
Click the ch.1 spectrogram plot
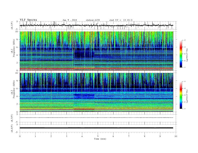[96, 51]
